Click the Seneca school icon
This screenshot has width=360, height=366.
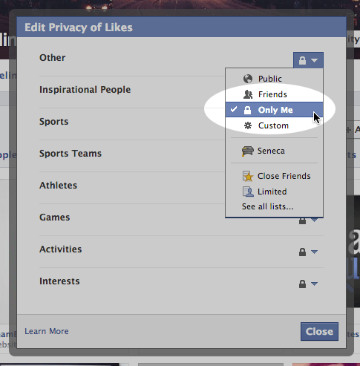[x=247, y=151]
